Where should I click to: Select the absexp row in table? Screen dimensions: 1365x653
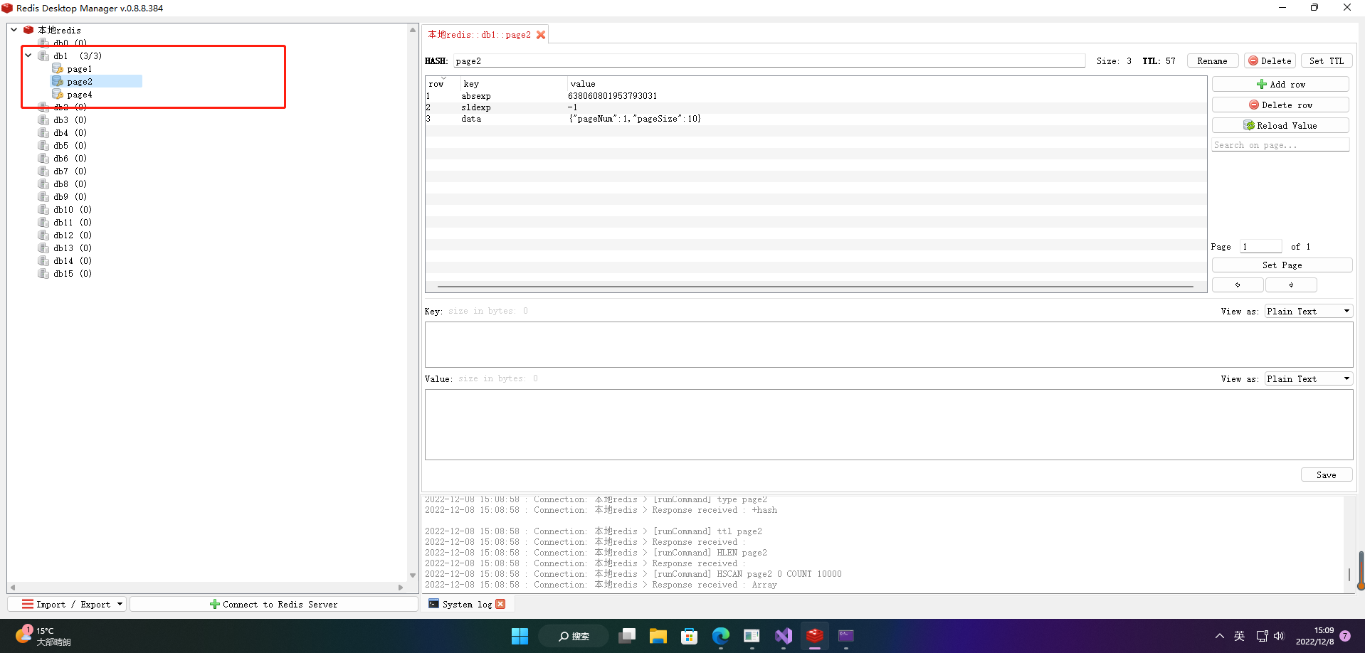[x=816, y=96]
